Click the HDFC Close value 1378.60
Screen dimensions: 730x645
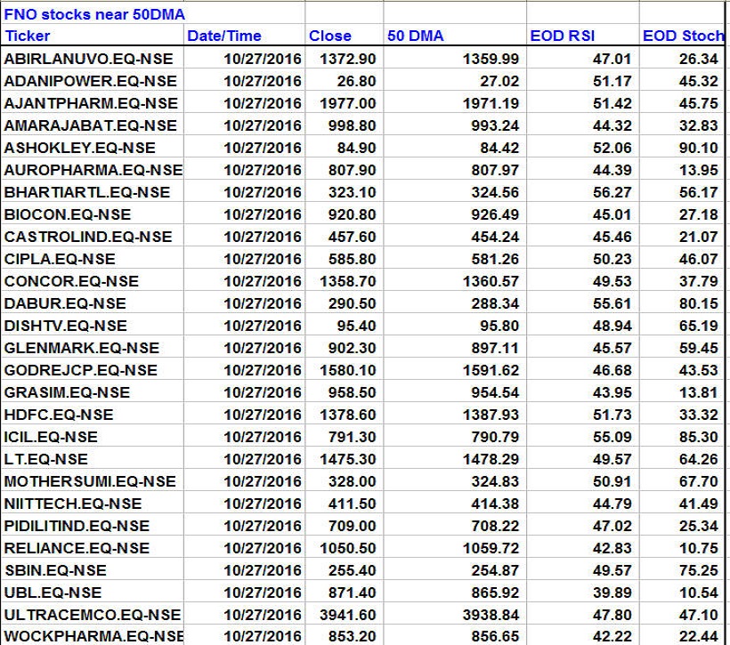coord(348,415)
